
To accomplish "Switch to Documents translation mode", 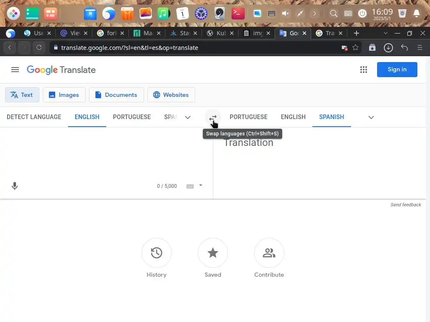I will coord(116,95).
